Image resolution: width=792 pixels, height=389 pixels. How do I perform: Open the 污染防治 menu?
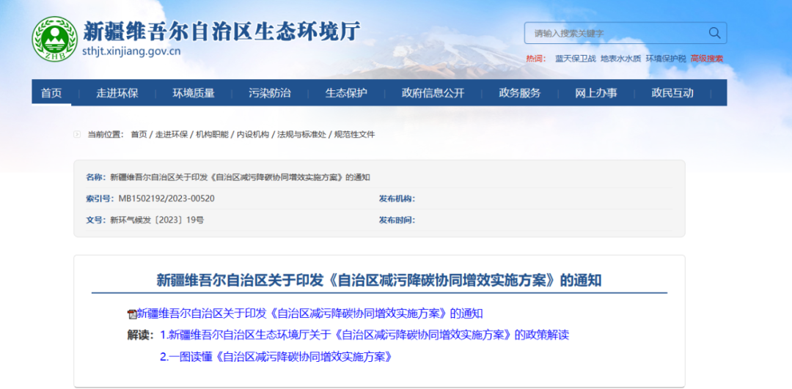270,93
